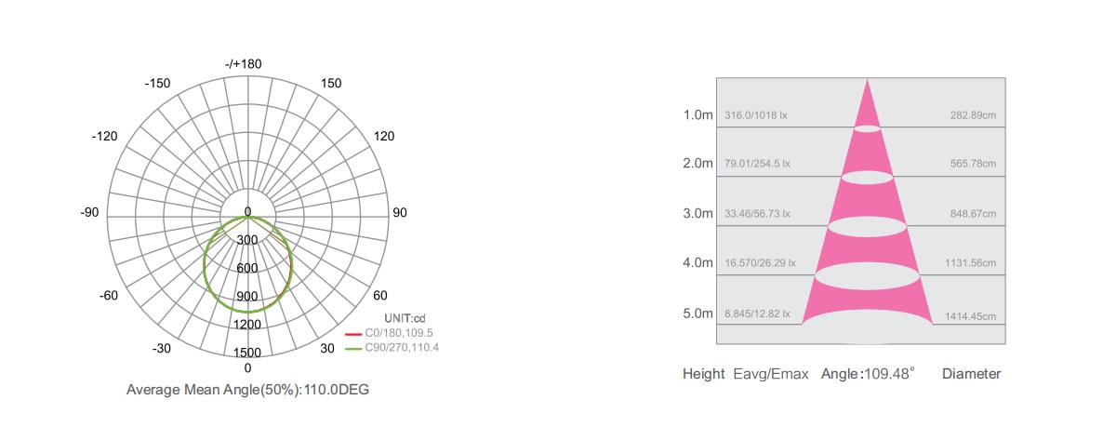This screenshot has height=440, width=1116.
Task: Click the Eavg/Emax column header
Action: pyautogui.click(x=771, y=374)
